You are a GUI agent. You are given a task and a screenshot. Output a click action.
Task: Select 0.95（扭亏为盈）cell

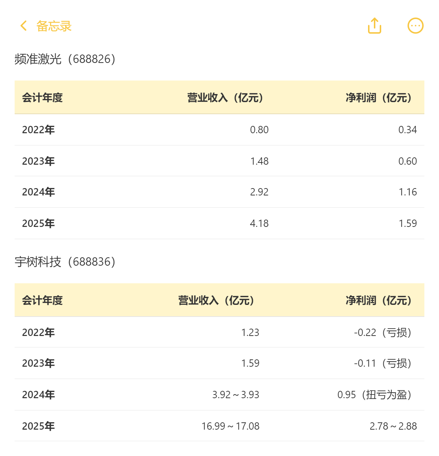click(x=375, y=395)
